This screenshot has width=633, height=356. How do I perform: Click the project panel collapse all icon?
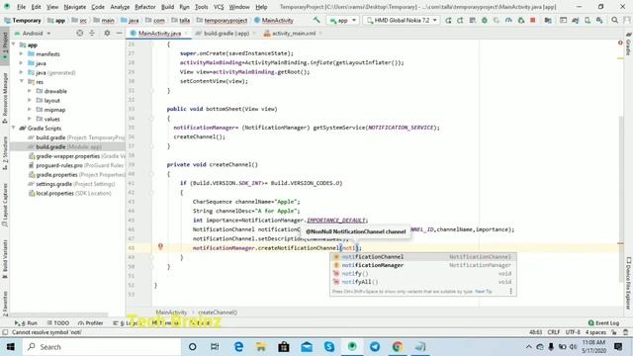(92, 34)
